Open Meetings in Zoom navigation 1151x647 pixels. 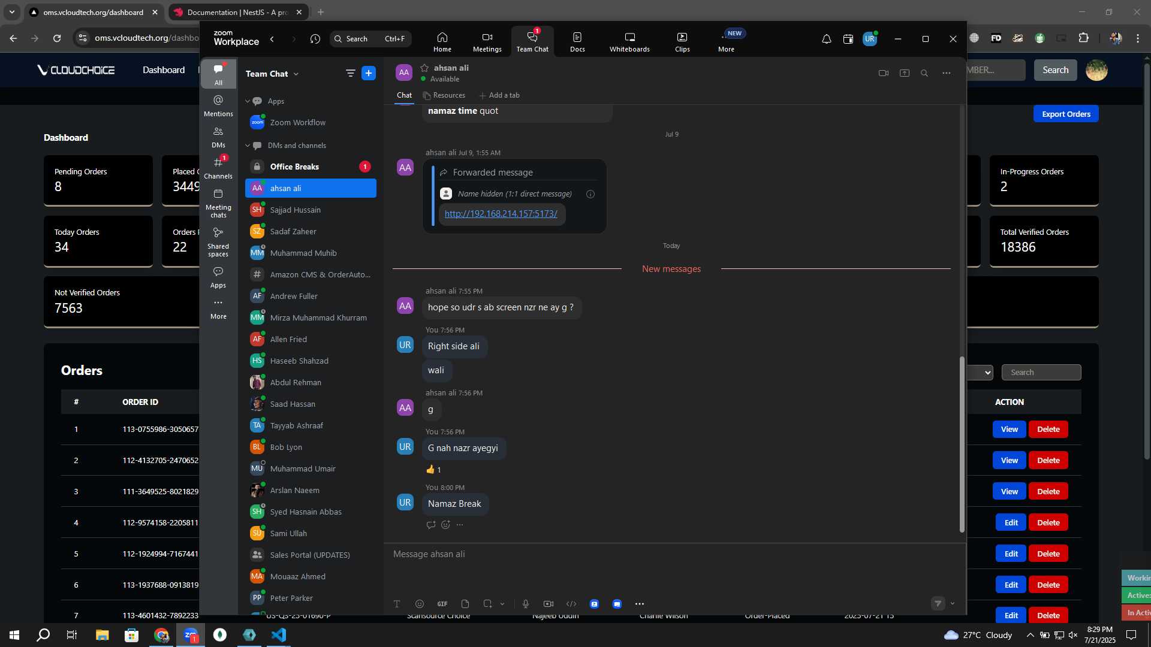[x=487, y=42]
